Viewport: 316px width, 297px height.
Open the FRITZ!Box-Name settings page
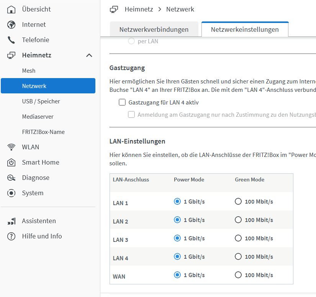click(43, 132)
